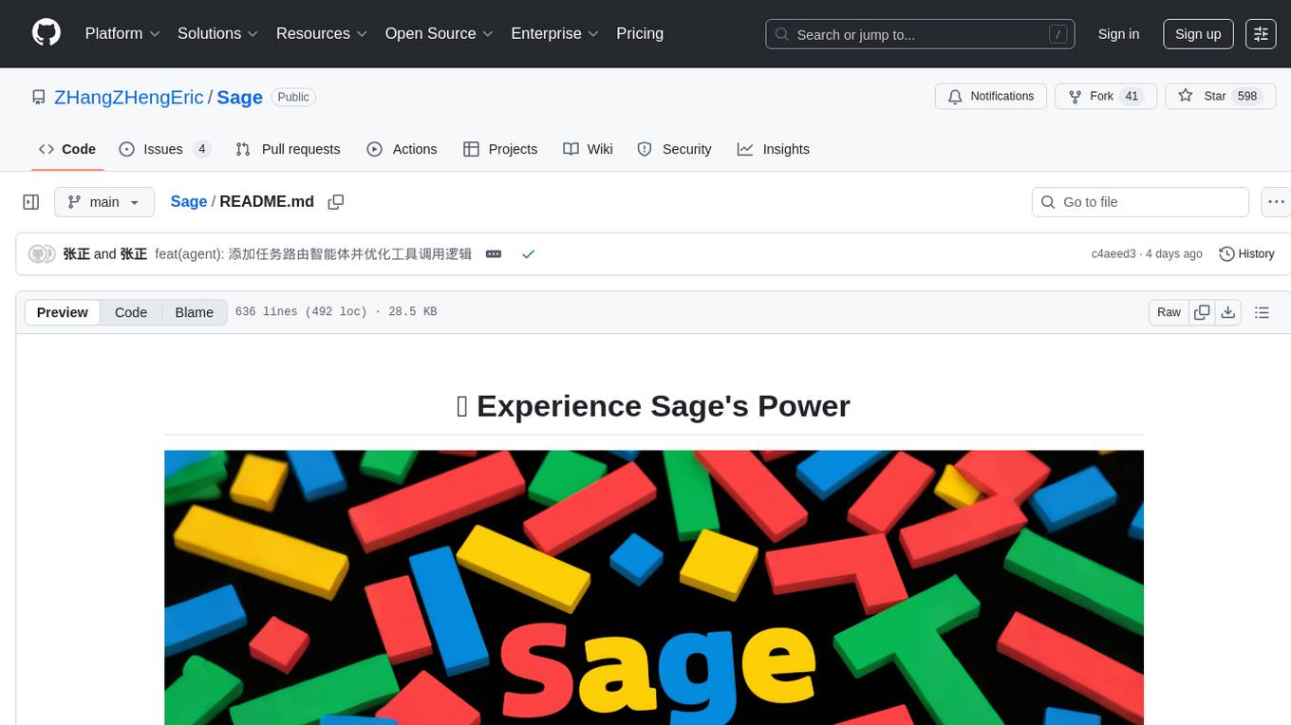1291x725 pixels.
Task: Open the Sage repository link in header
Action: tap(240, 98)
